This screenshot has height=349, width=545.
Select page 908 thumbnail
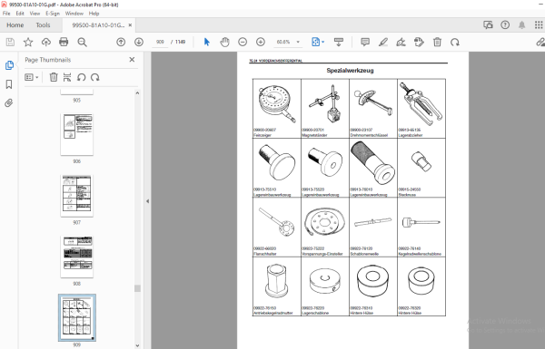(x=77, y=257)
